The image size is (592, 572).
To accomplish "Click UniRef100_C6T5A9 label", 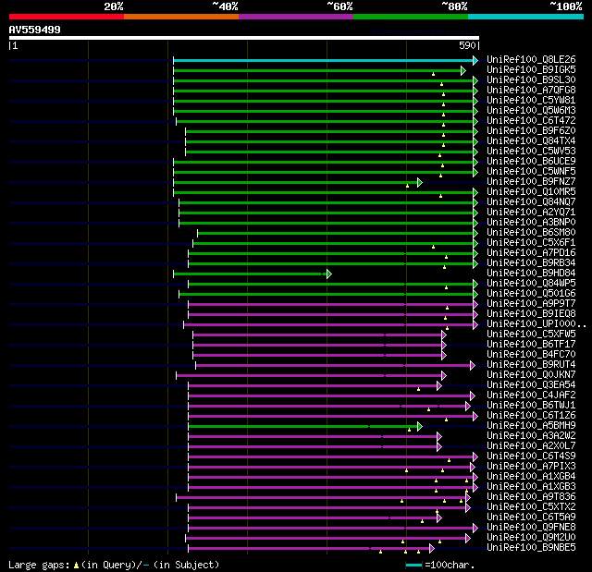I will point(531,517).
